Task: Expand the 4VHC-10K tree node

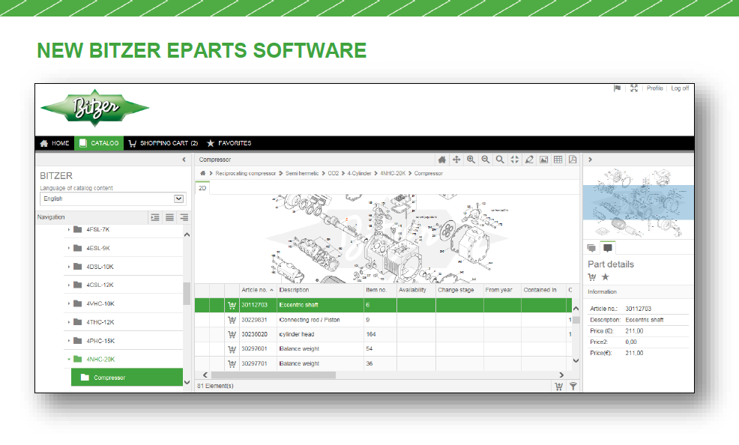Action: pos(69,303)
